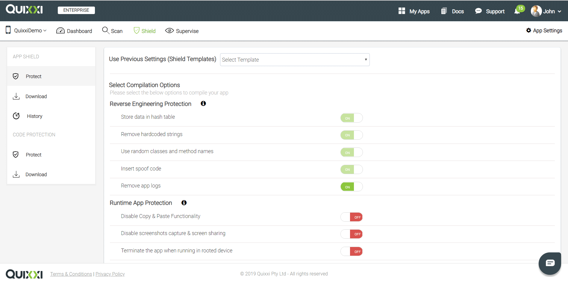
Task: Open the Support link
Action: click(x=495, y=11)
